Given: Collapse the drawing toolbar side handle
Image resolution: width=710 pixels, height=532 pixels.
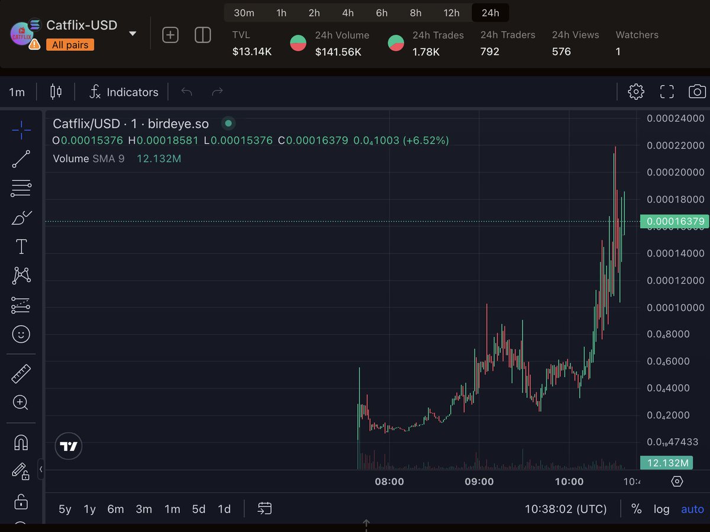Looking at the screenshot, I should point(41,469).
